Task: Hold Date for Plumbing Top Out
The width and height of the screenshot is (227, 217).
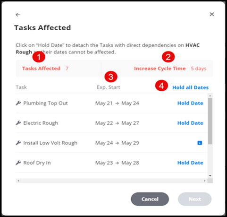Action: (190, 103)
